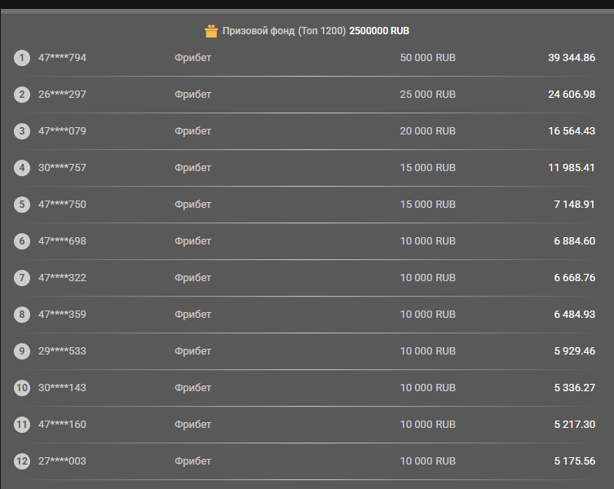Click the Фрибет label for player 47****079
The width and height of the screenshot is (614, 489).
(192, 131)
